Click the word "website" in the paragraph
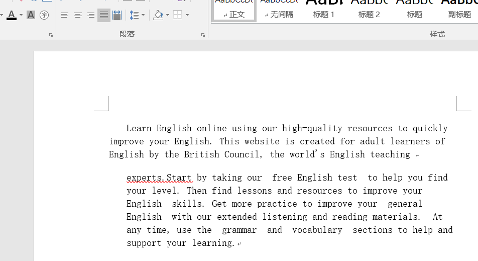The height and width of the screenshot is (261, 478). [x=262, y=141]
